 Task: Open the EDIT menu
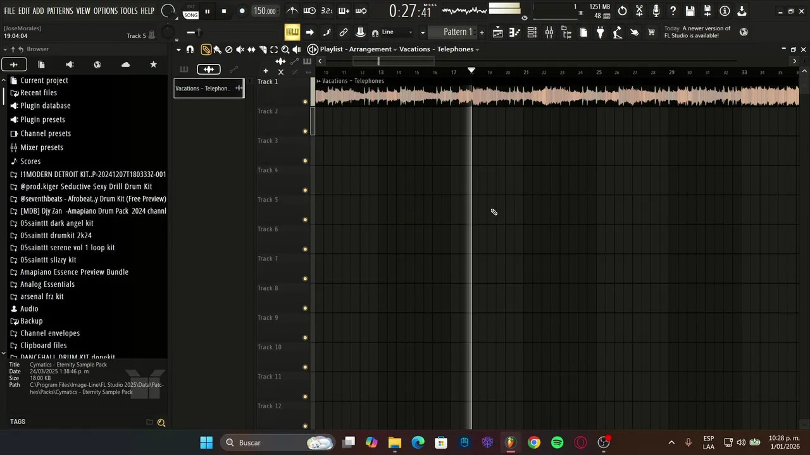(x=24, y=11)
